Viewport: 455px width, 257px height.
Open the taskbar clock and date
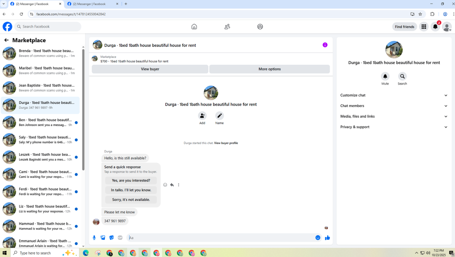point(438,253)
